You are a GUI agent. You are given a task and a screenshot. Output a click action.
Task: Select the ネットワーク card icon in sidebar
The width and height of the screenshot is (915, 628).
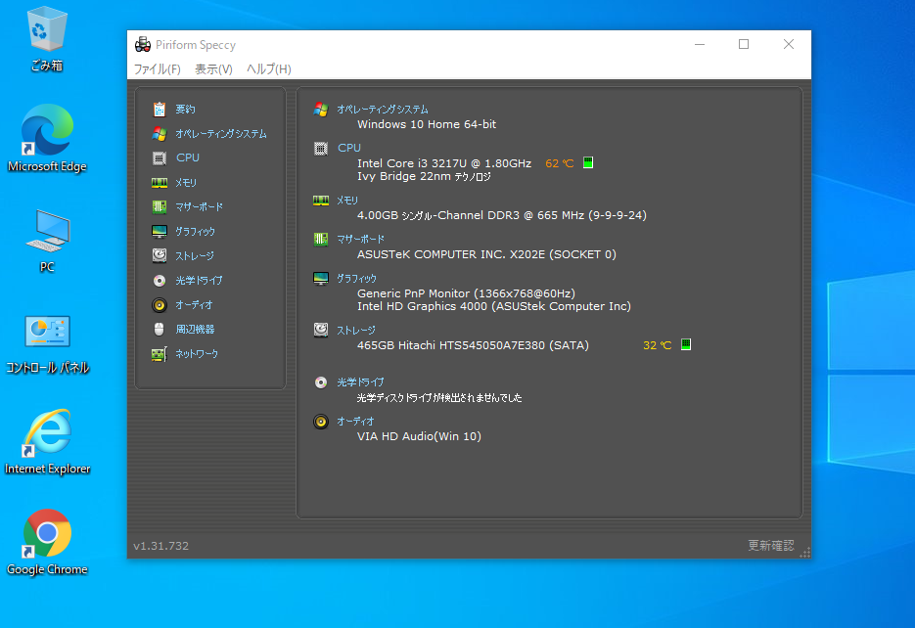click(160, 354)
